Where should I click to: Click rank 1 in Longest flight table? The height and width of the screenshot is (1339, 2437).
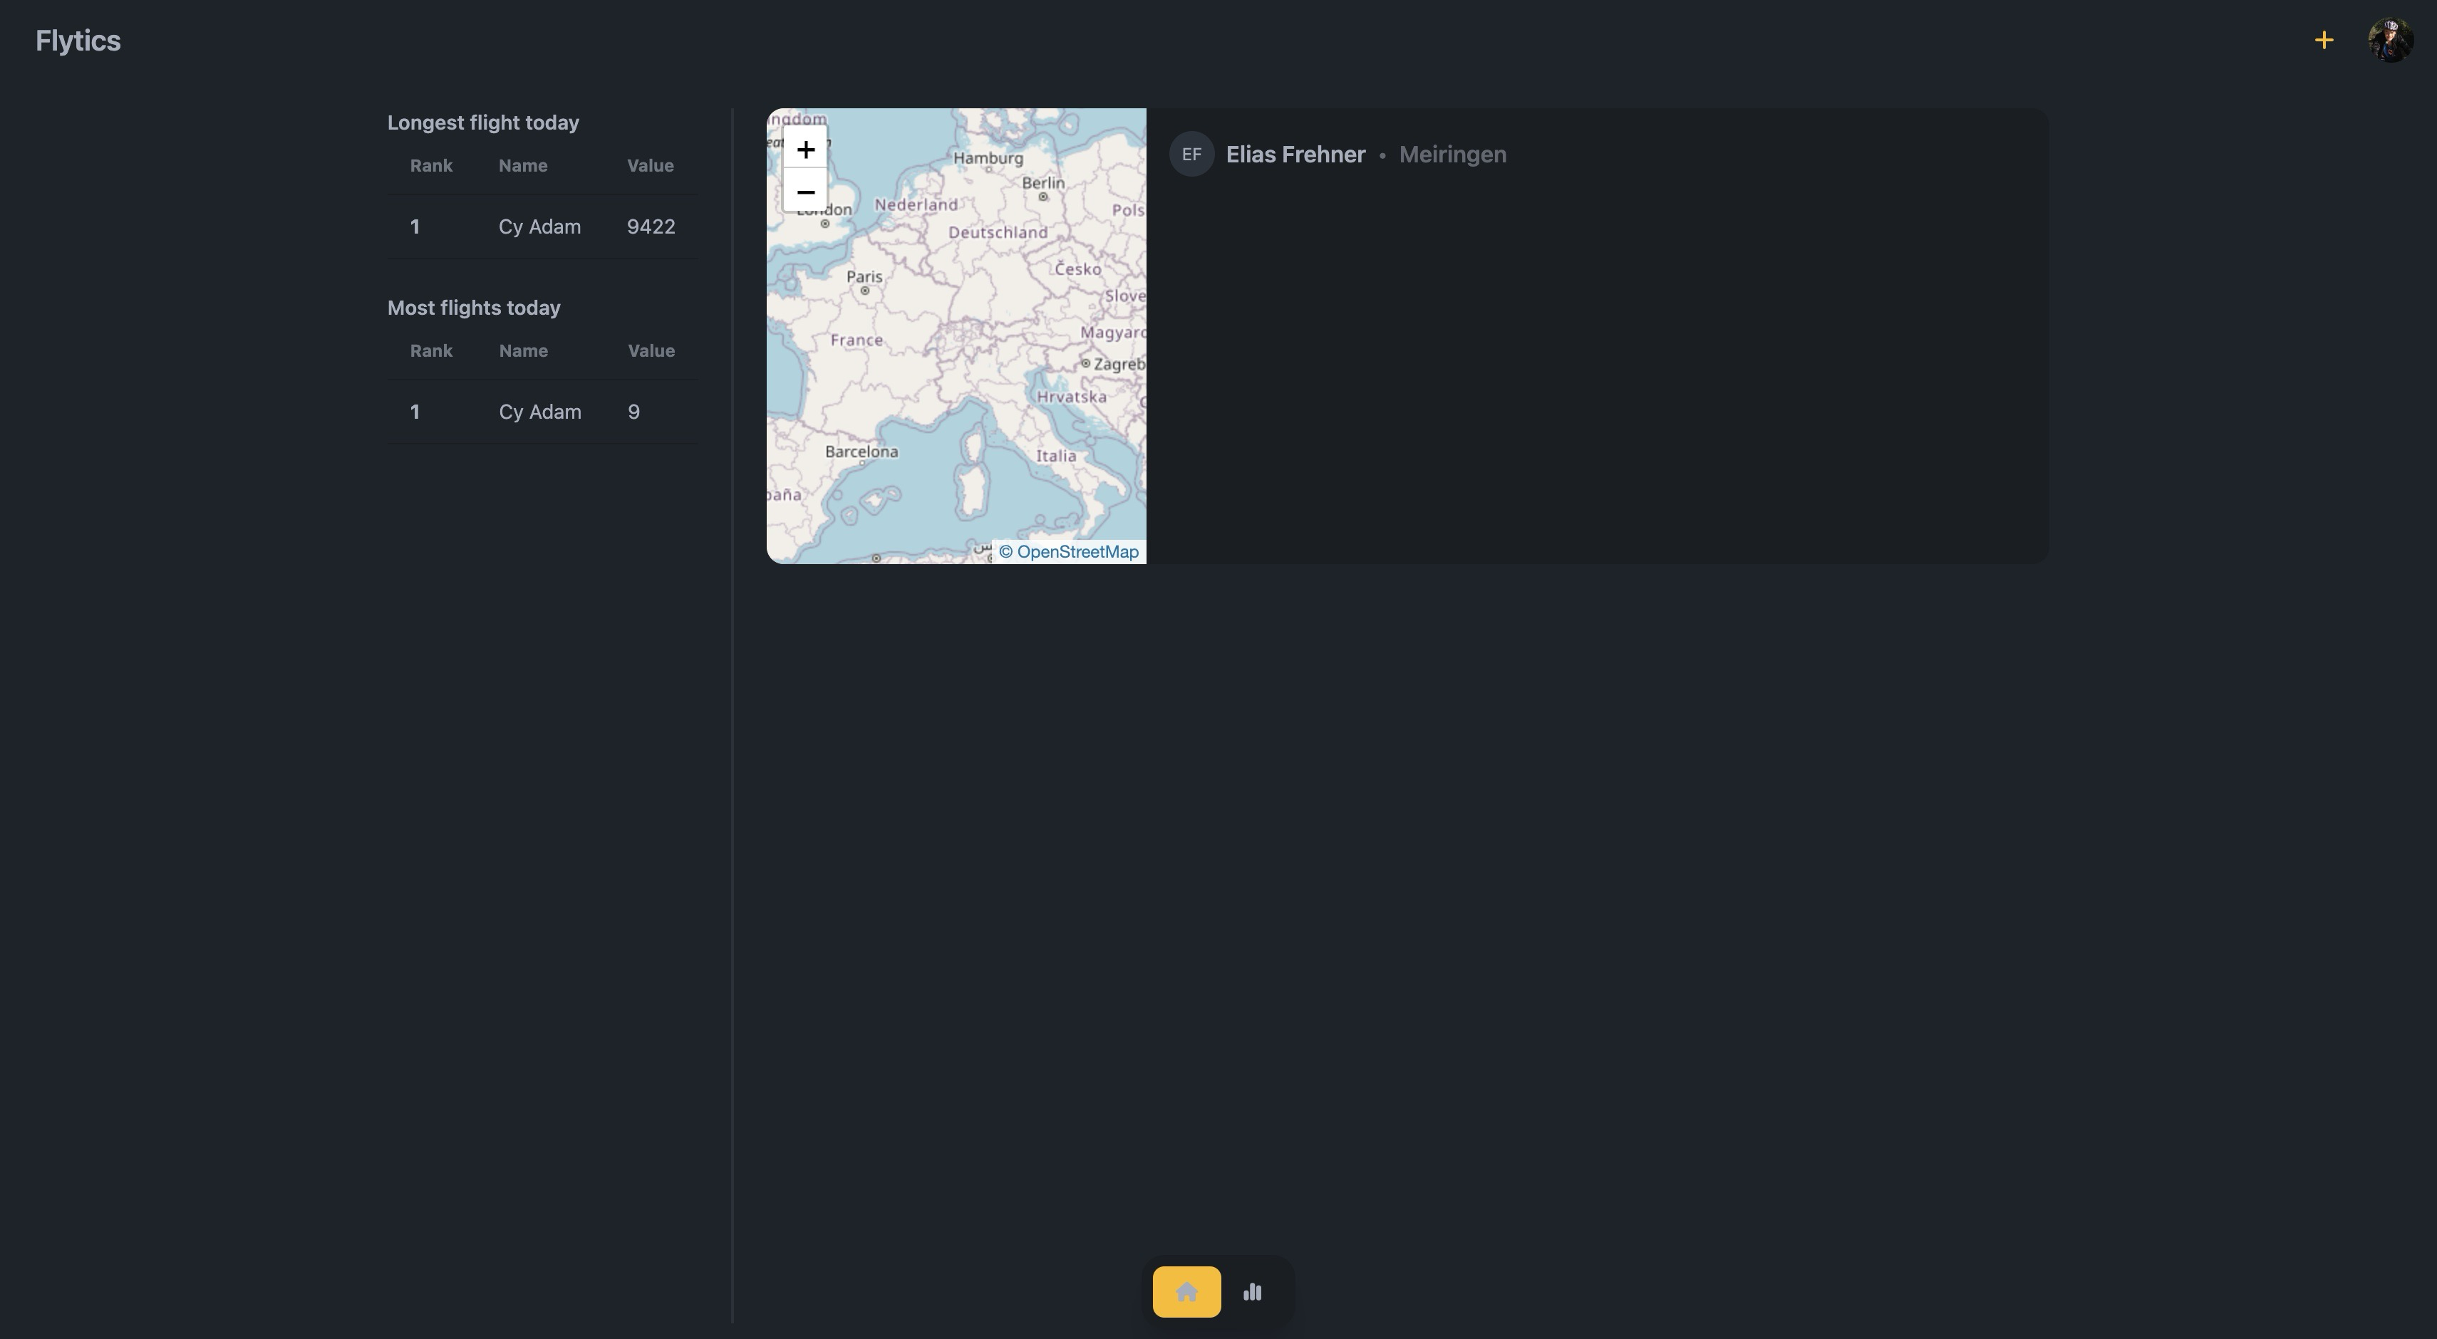[415, 227]
